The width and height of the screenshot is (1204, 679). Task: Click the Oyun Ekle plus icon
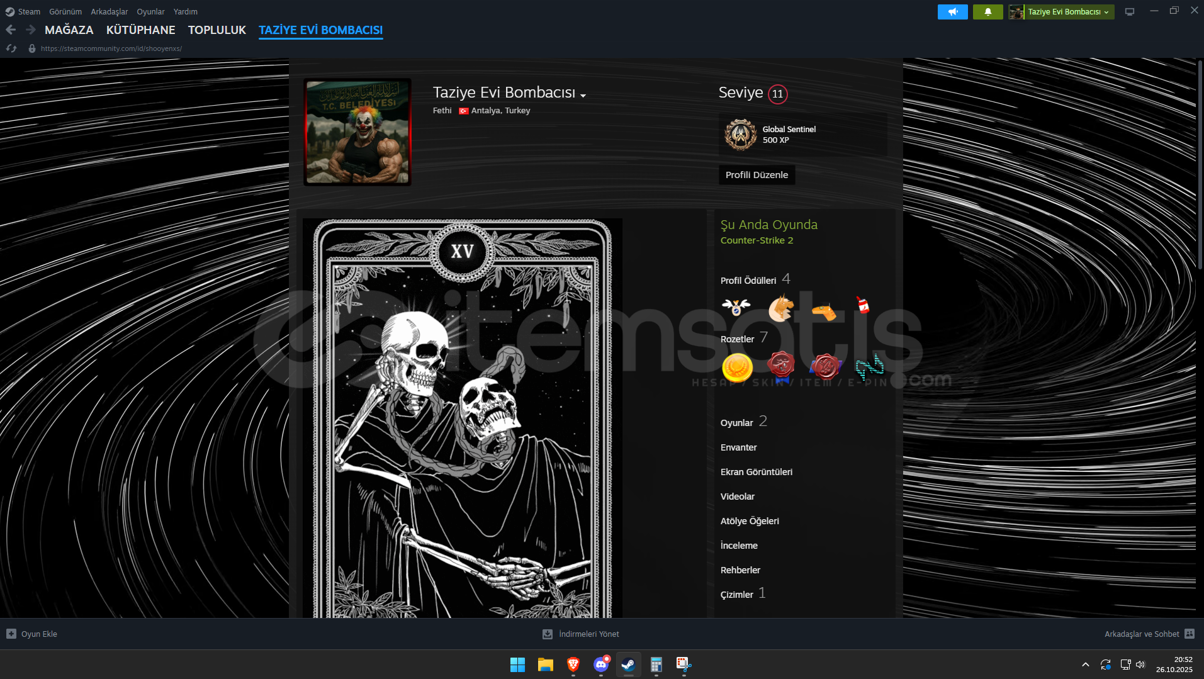(x=11, y=634)
